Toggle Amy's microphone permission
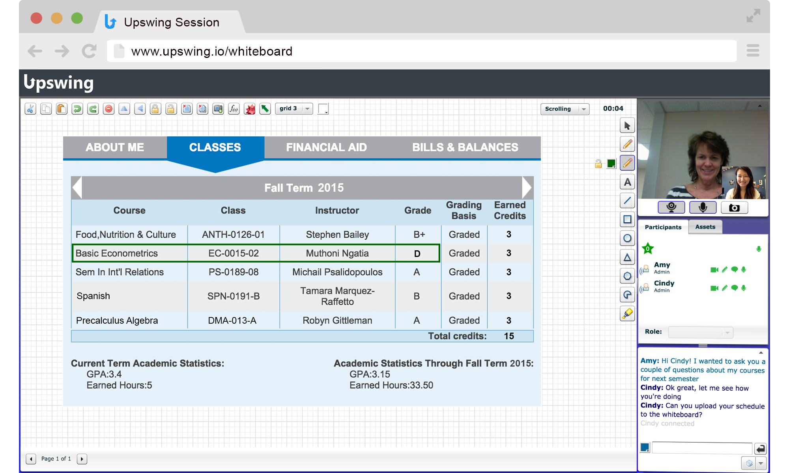The image size is (789, 473). 744,270
